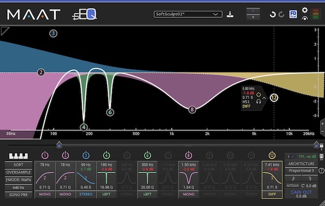Image resolution: width=325 pixels, height=206 pixels.
Task: Collapse band 12 popup with chevron
Action: coord(264,98)
